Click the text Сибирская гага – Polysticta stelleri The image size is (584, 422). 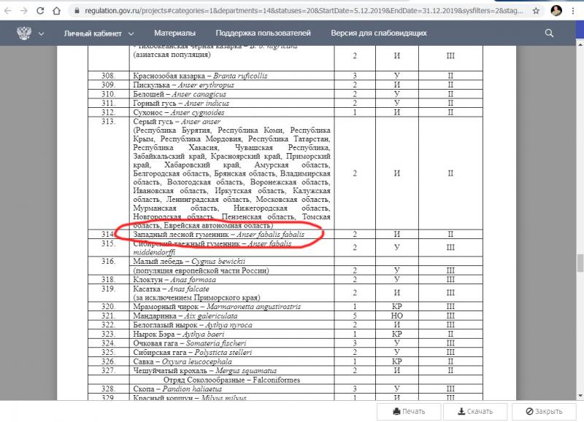[193, 353]
